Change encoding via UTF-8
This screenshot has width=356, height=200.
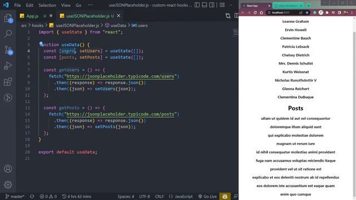coord(145,196)
